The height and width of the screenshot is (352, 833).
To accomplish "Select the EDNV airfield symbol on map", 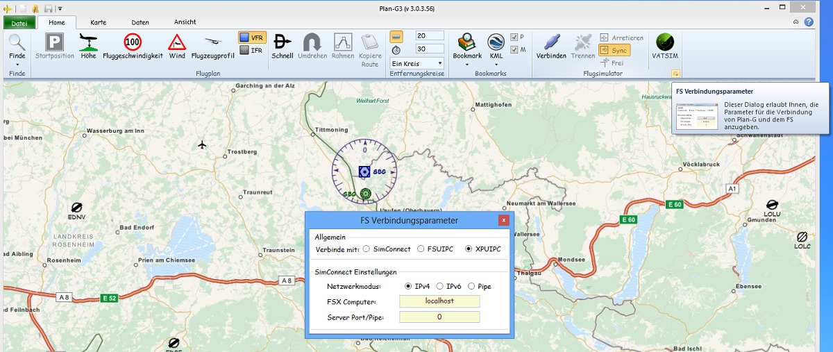I will coord(77,208).
